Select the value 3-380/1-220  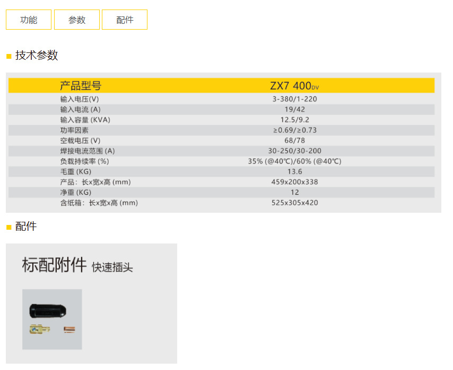[295, 99]
